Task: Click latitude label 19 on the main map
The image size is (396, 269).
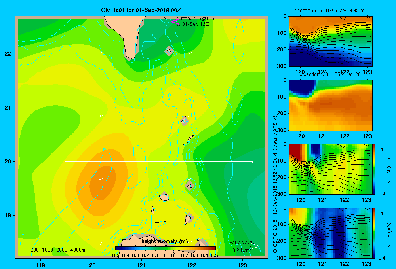Action: point(8,215)
